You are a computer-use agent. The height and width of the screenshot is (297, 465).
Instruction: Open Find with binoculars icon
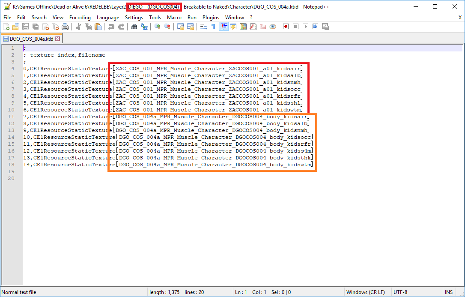click(x=134, y=27)
